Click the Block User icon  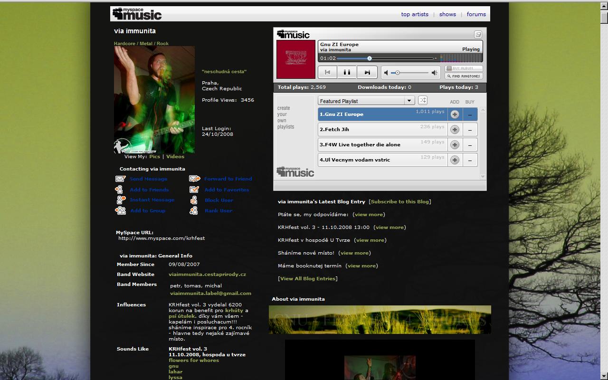[x=194, y=200]
